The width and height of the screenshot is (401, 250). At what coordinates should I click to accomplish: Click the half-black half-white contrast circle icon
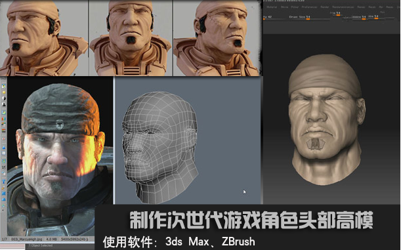point(4,98)
